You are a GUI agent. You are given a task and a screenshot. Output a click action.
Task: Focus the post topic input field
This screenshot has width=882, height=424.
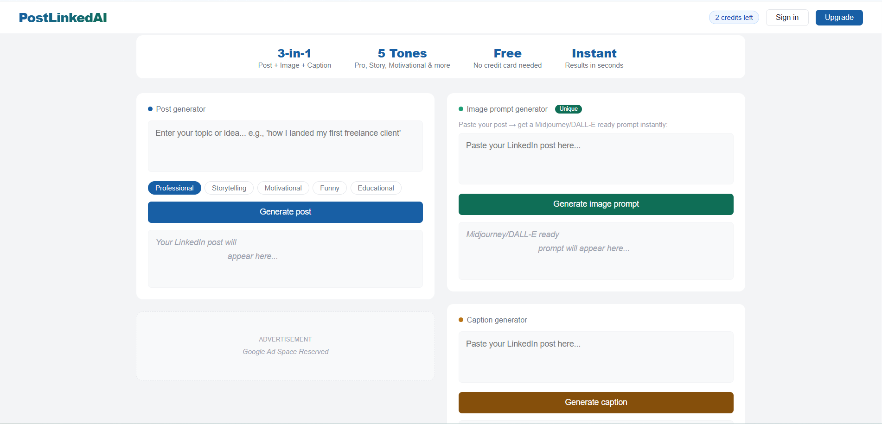[x=285, y=146]
